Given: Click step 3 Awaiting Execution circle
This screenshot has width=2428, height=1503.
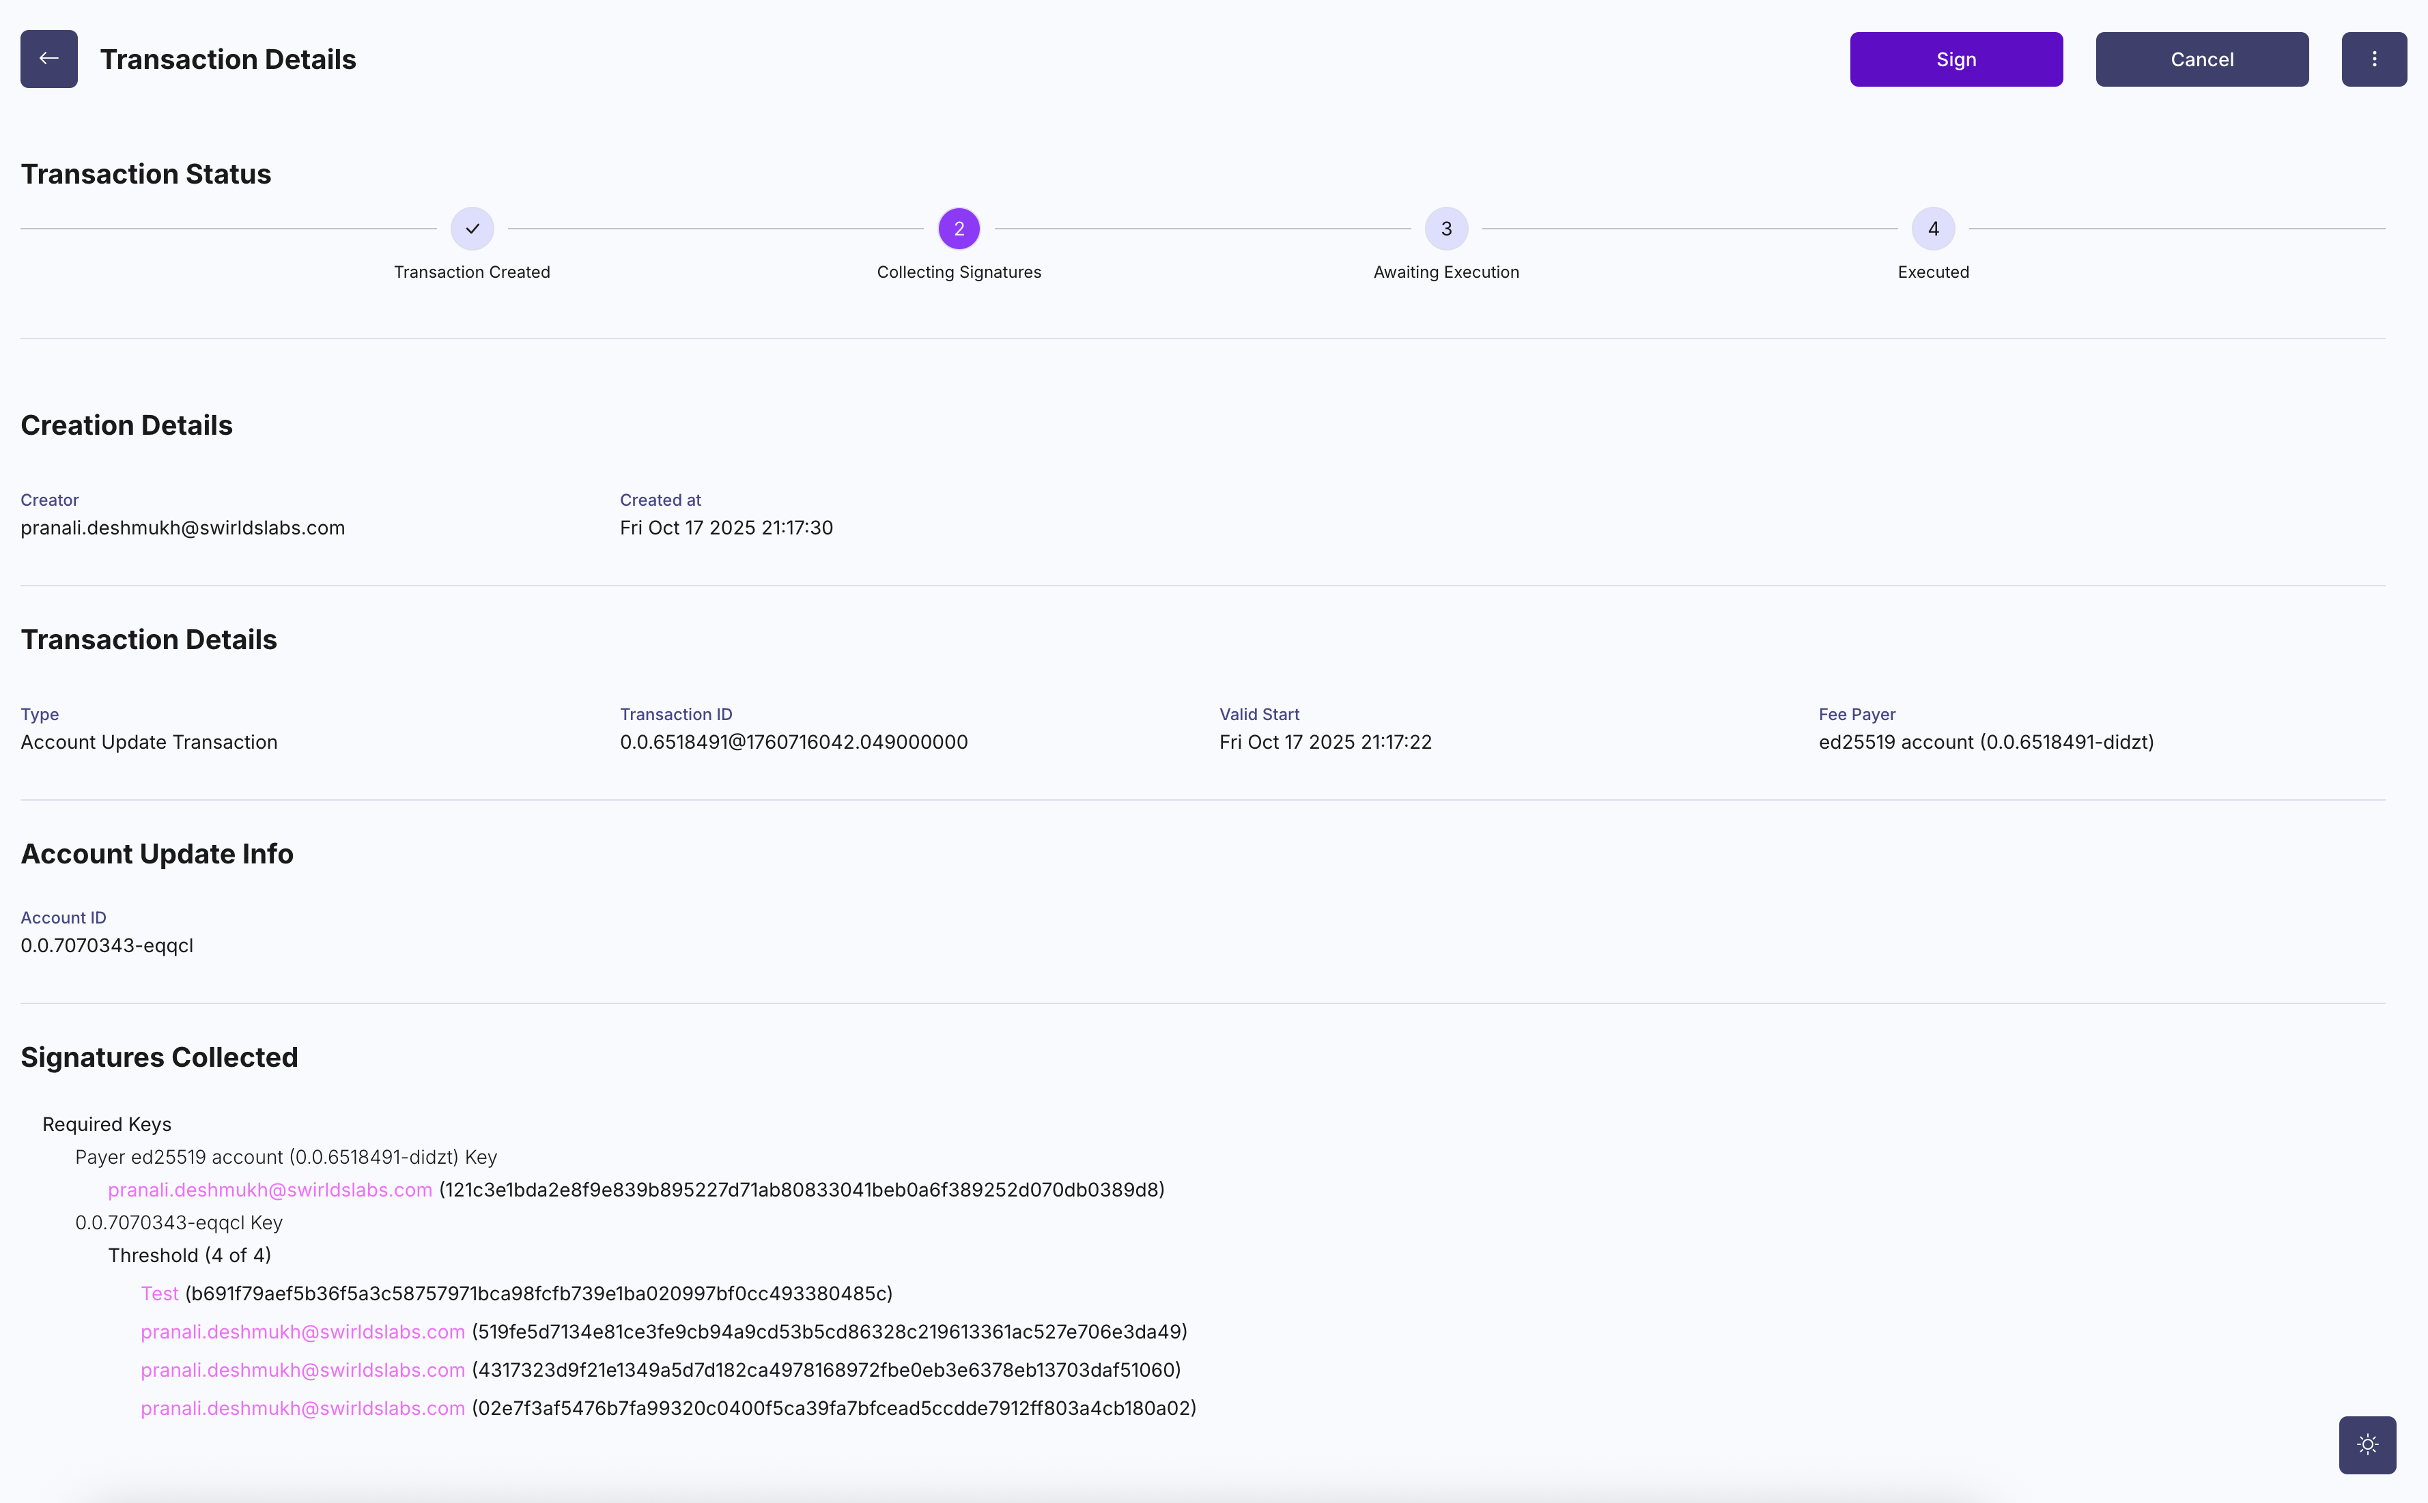Looking at the screenshot, I should point(1445,229).
